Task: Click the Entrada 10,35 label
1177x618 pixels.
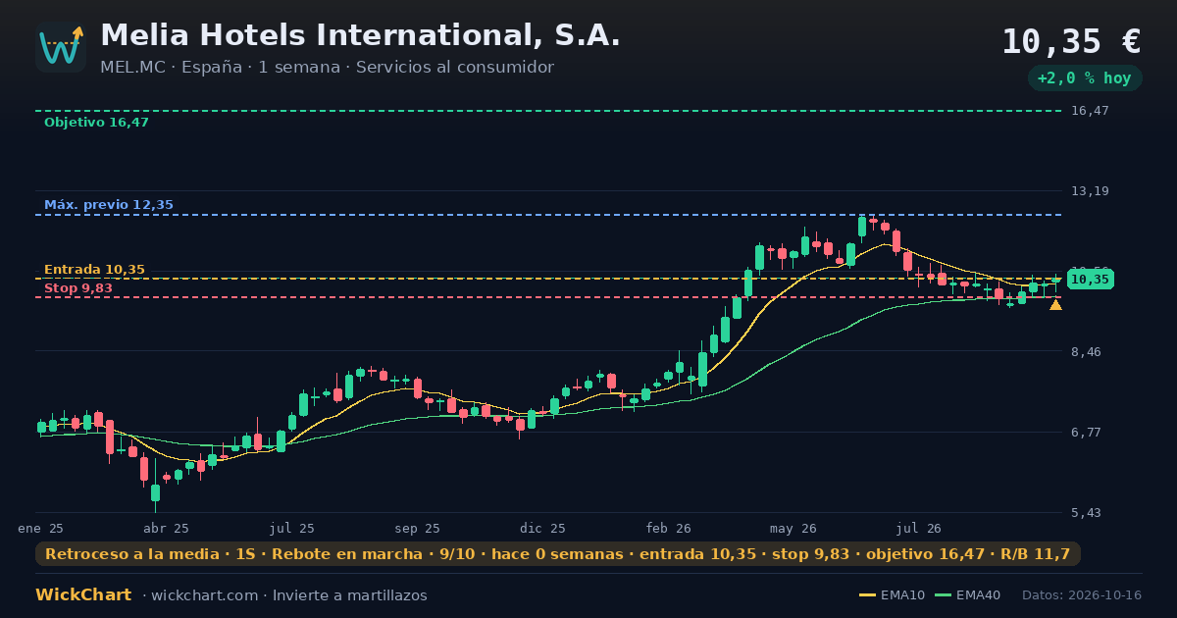Action: pyautogui.click(x=94, y=270)
